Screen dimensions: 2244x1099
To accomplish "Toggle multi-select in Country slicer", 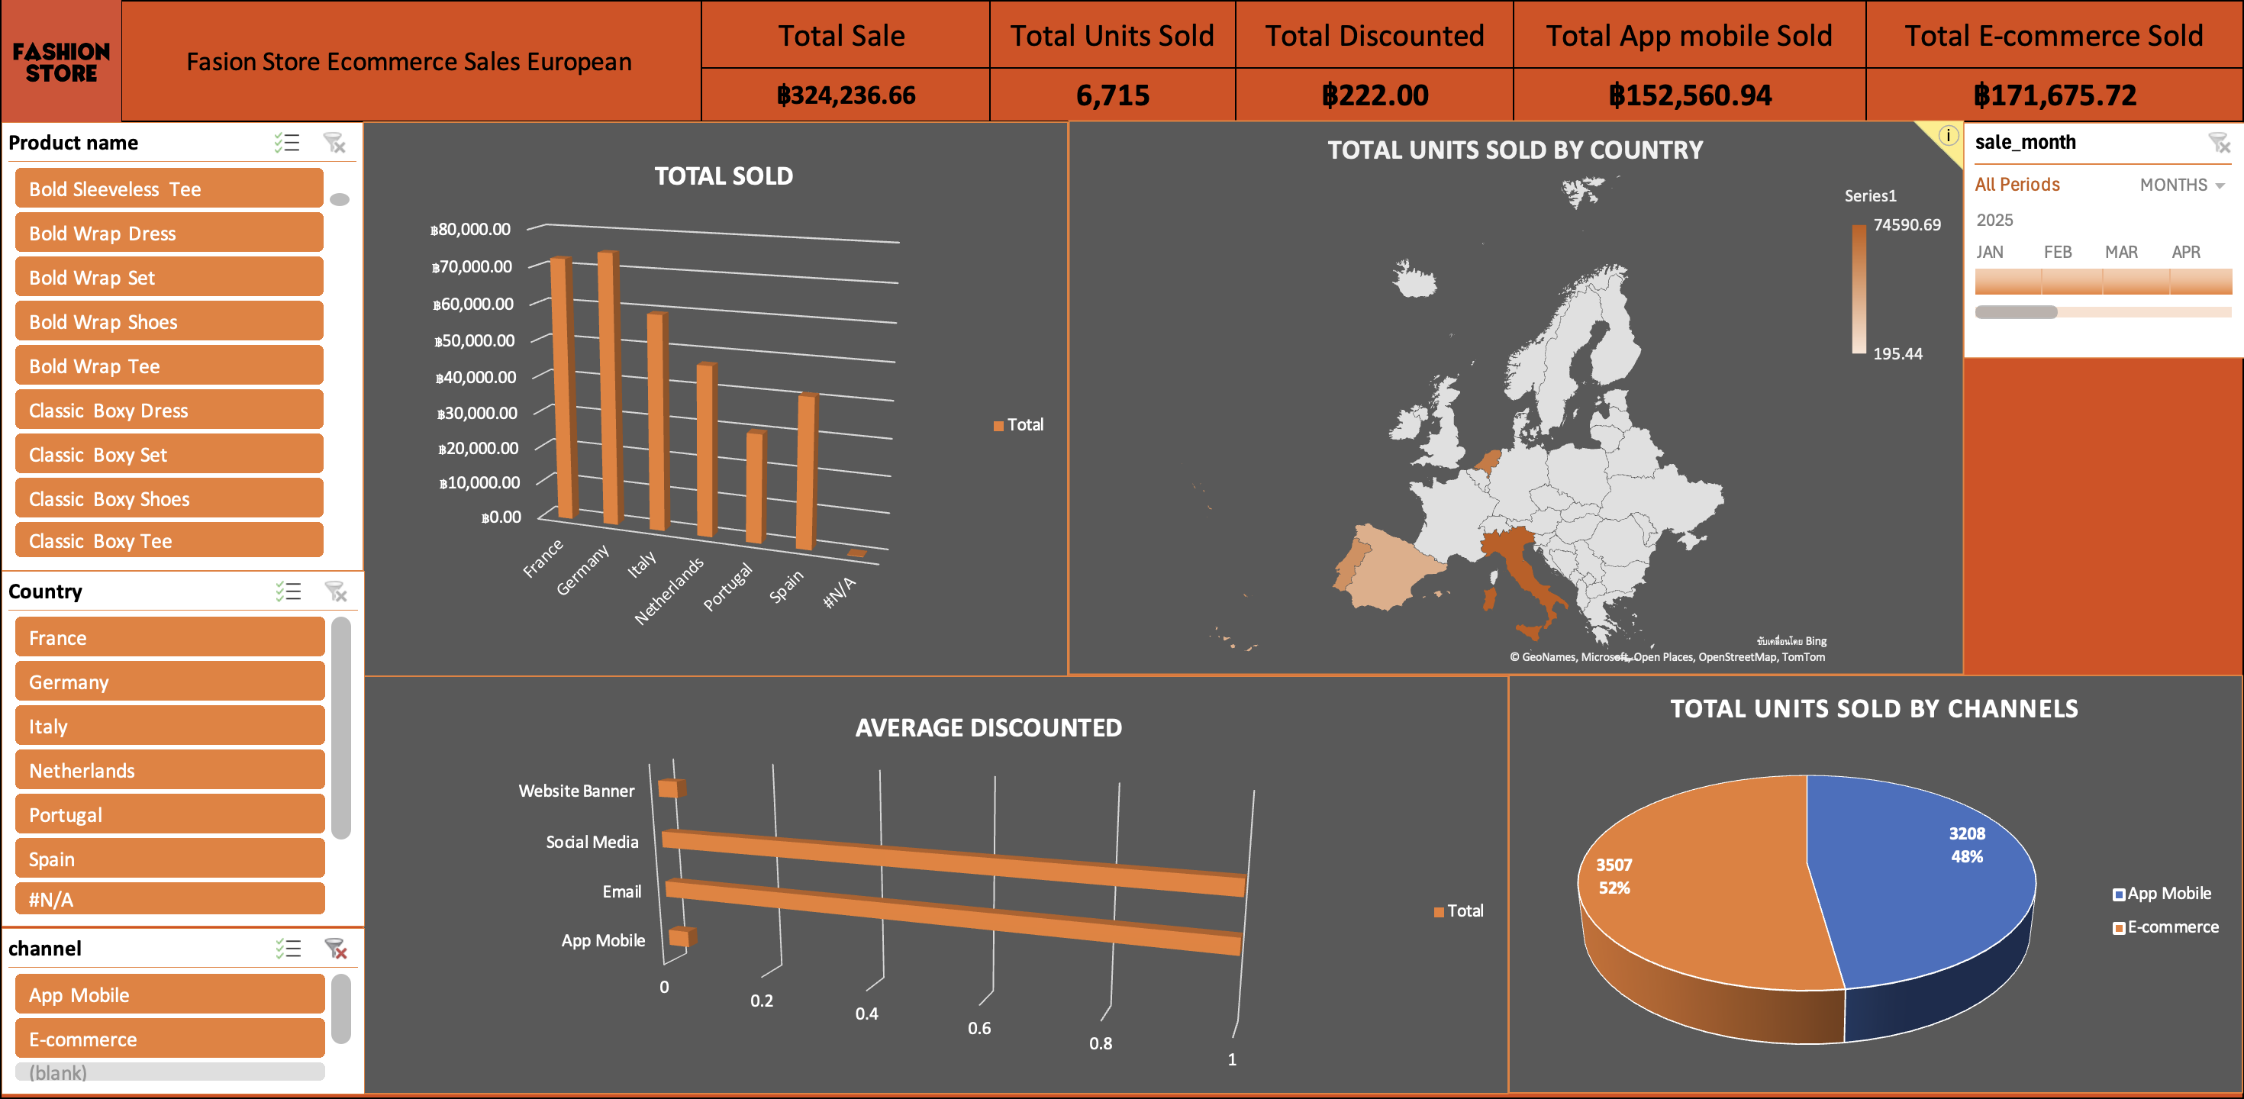I will tap(289, 592).
